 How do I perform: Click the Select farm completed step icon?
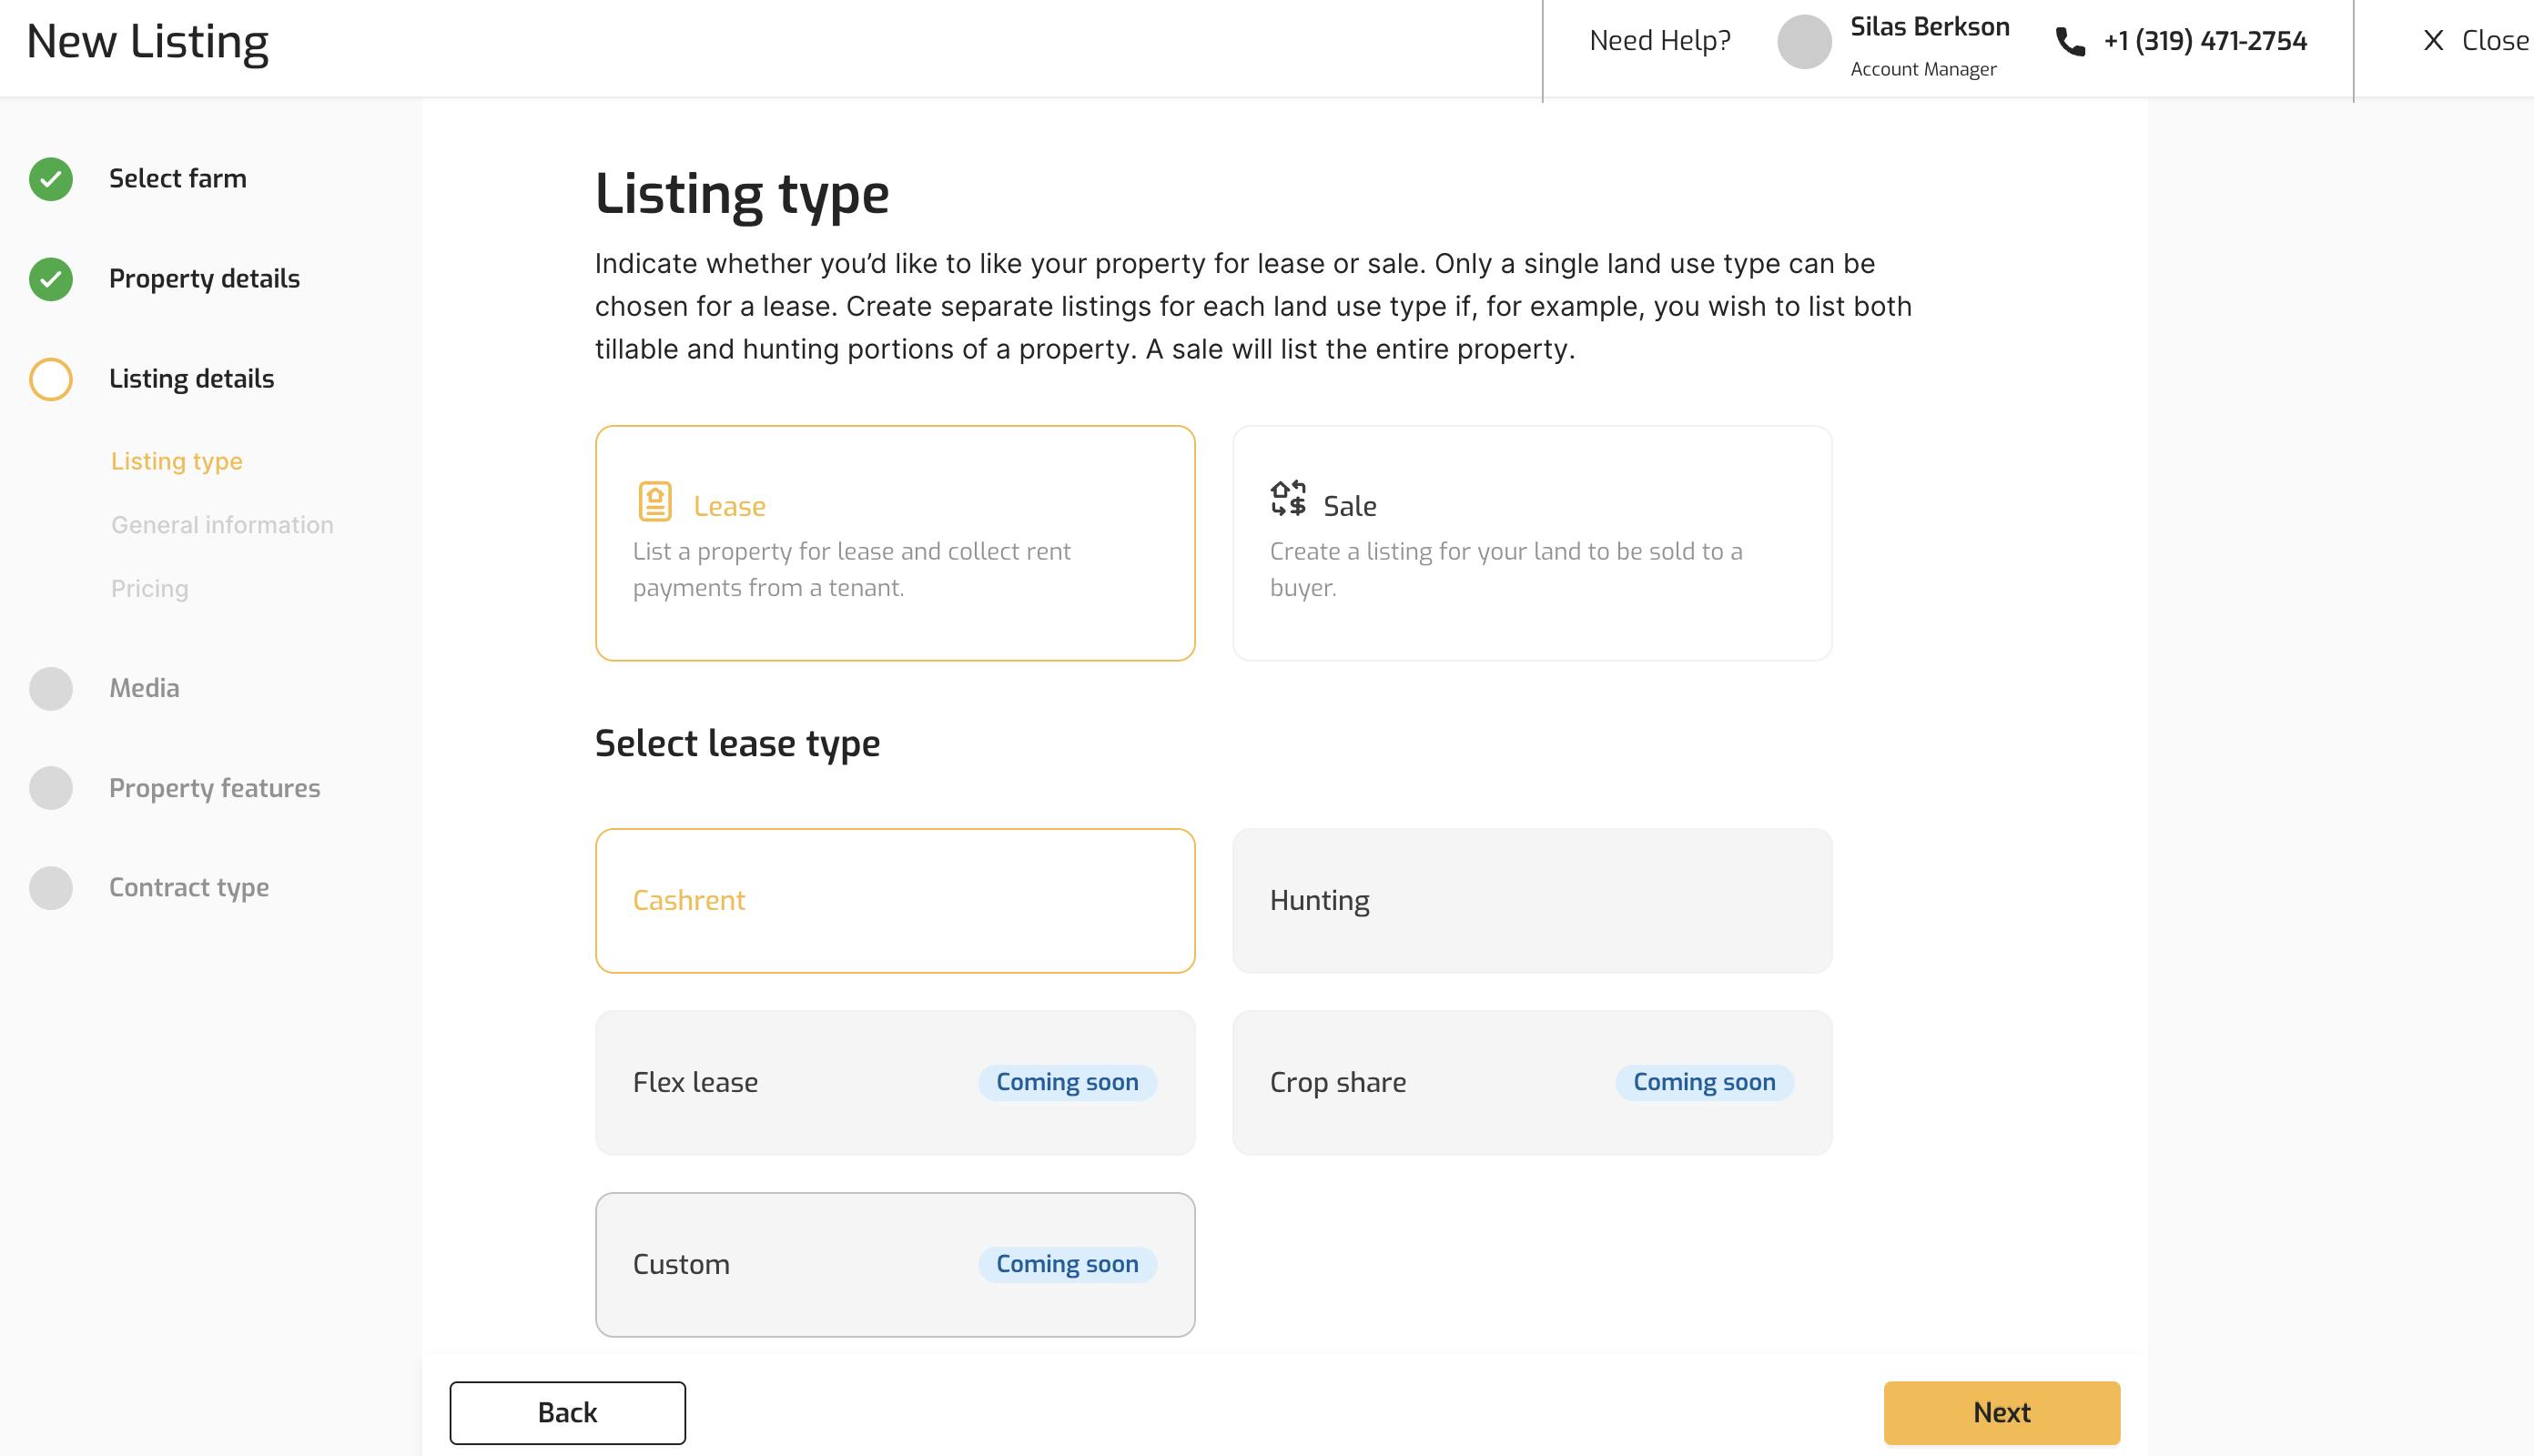50,177
